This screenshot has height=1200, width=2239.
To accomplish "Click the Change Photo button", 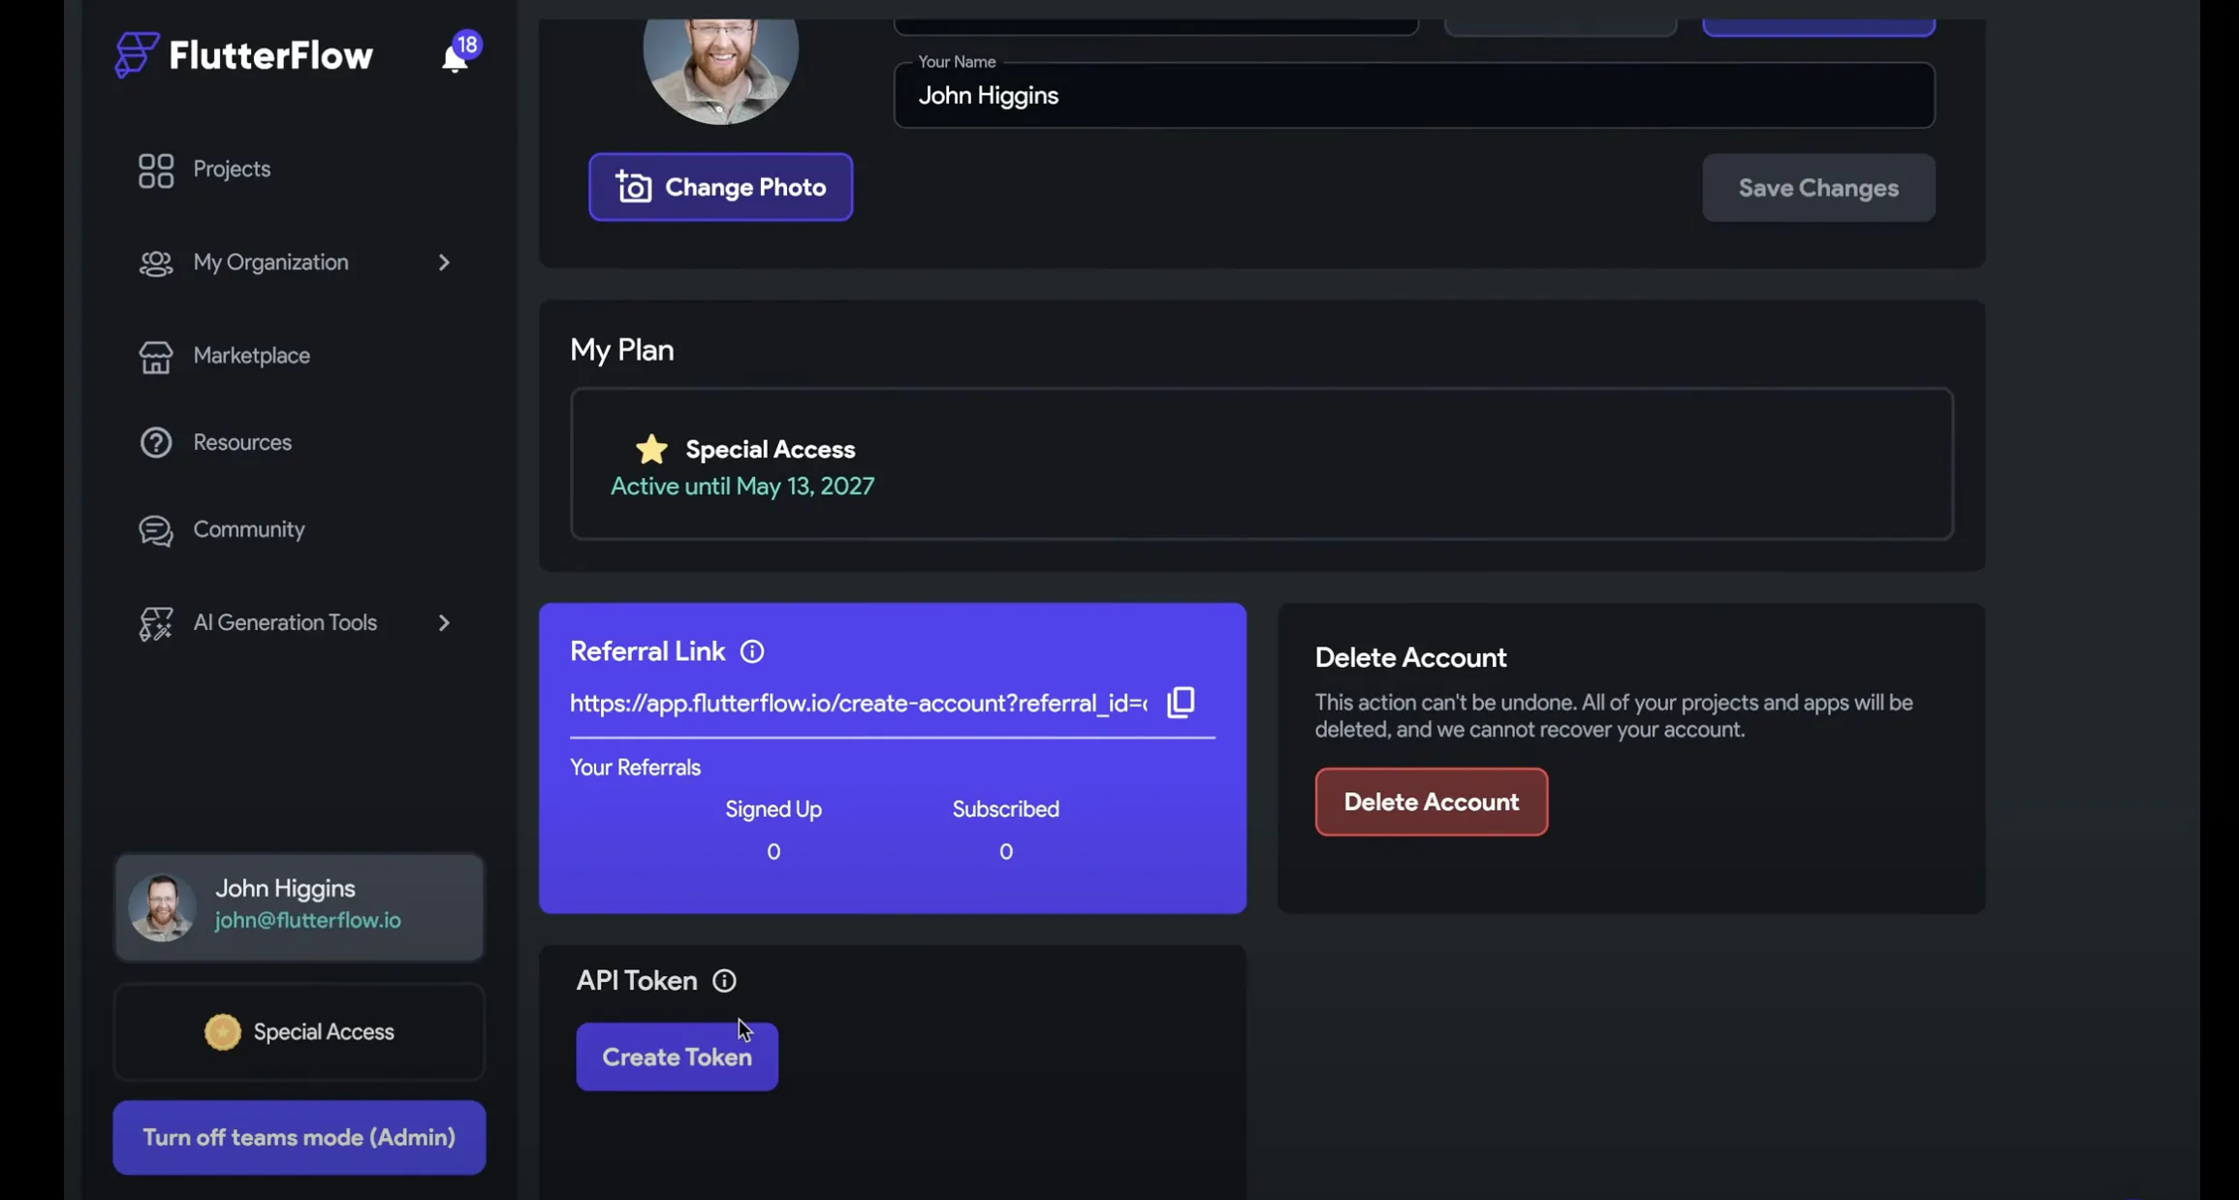I will [720, 187].
